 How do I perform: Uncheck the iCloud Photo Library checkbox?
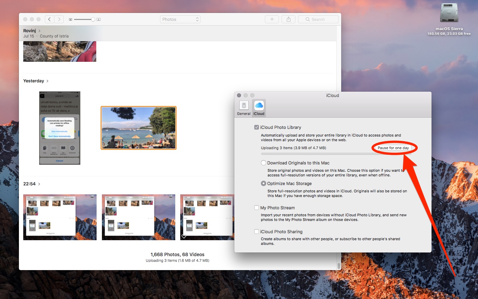[x=257, y=127]
